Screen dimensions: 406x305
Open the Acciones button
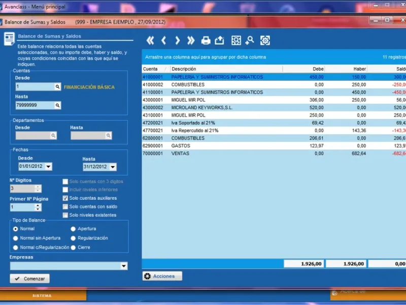(162, 276)
